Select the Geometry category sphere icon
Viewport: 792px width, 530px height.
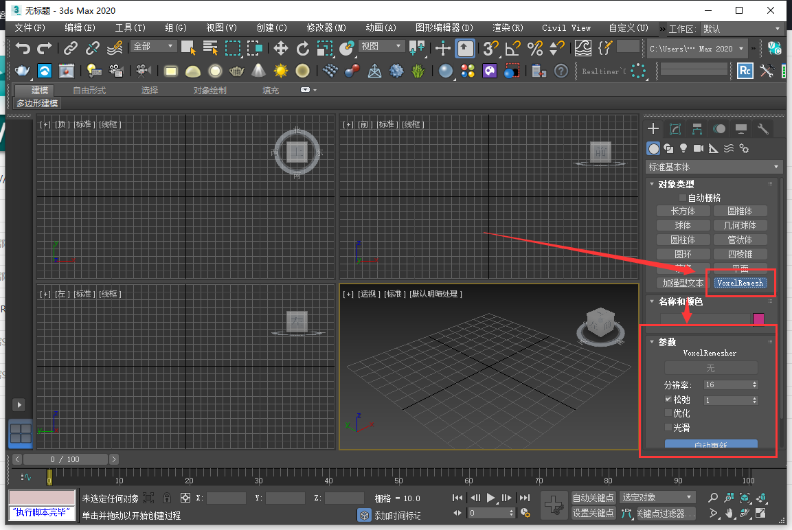tap(654, 148)
